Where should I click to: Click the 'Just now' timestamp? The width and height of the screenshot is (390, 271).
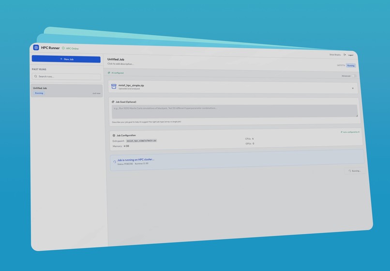coord(96,93)
